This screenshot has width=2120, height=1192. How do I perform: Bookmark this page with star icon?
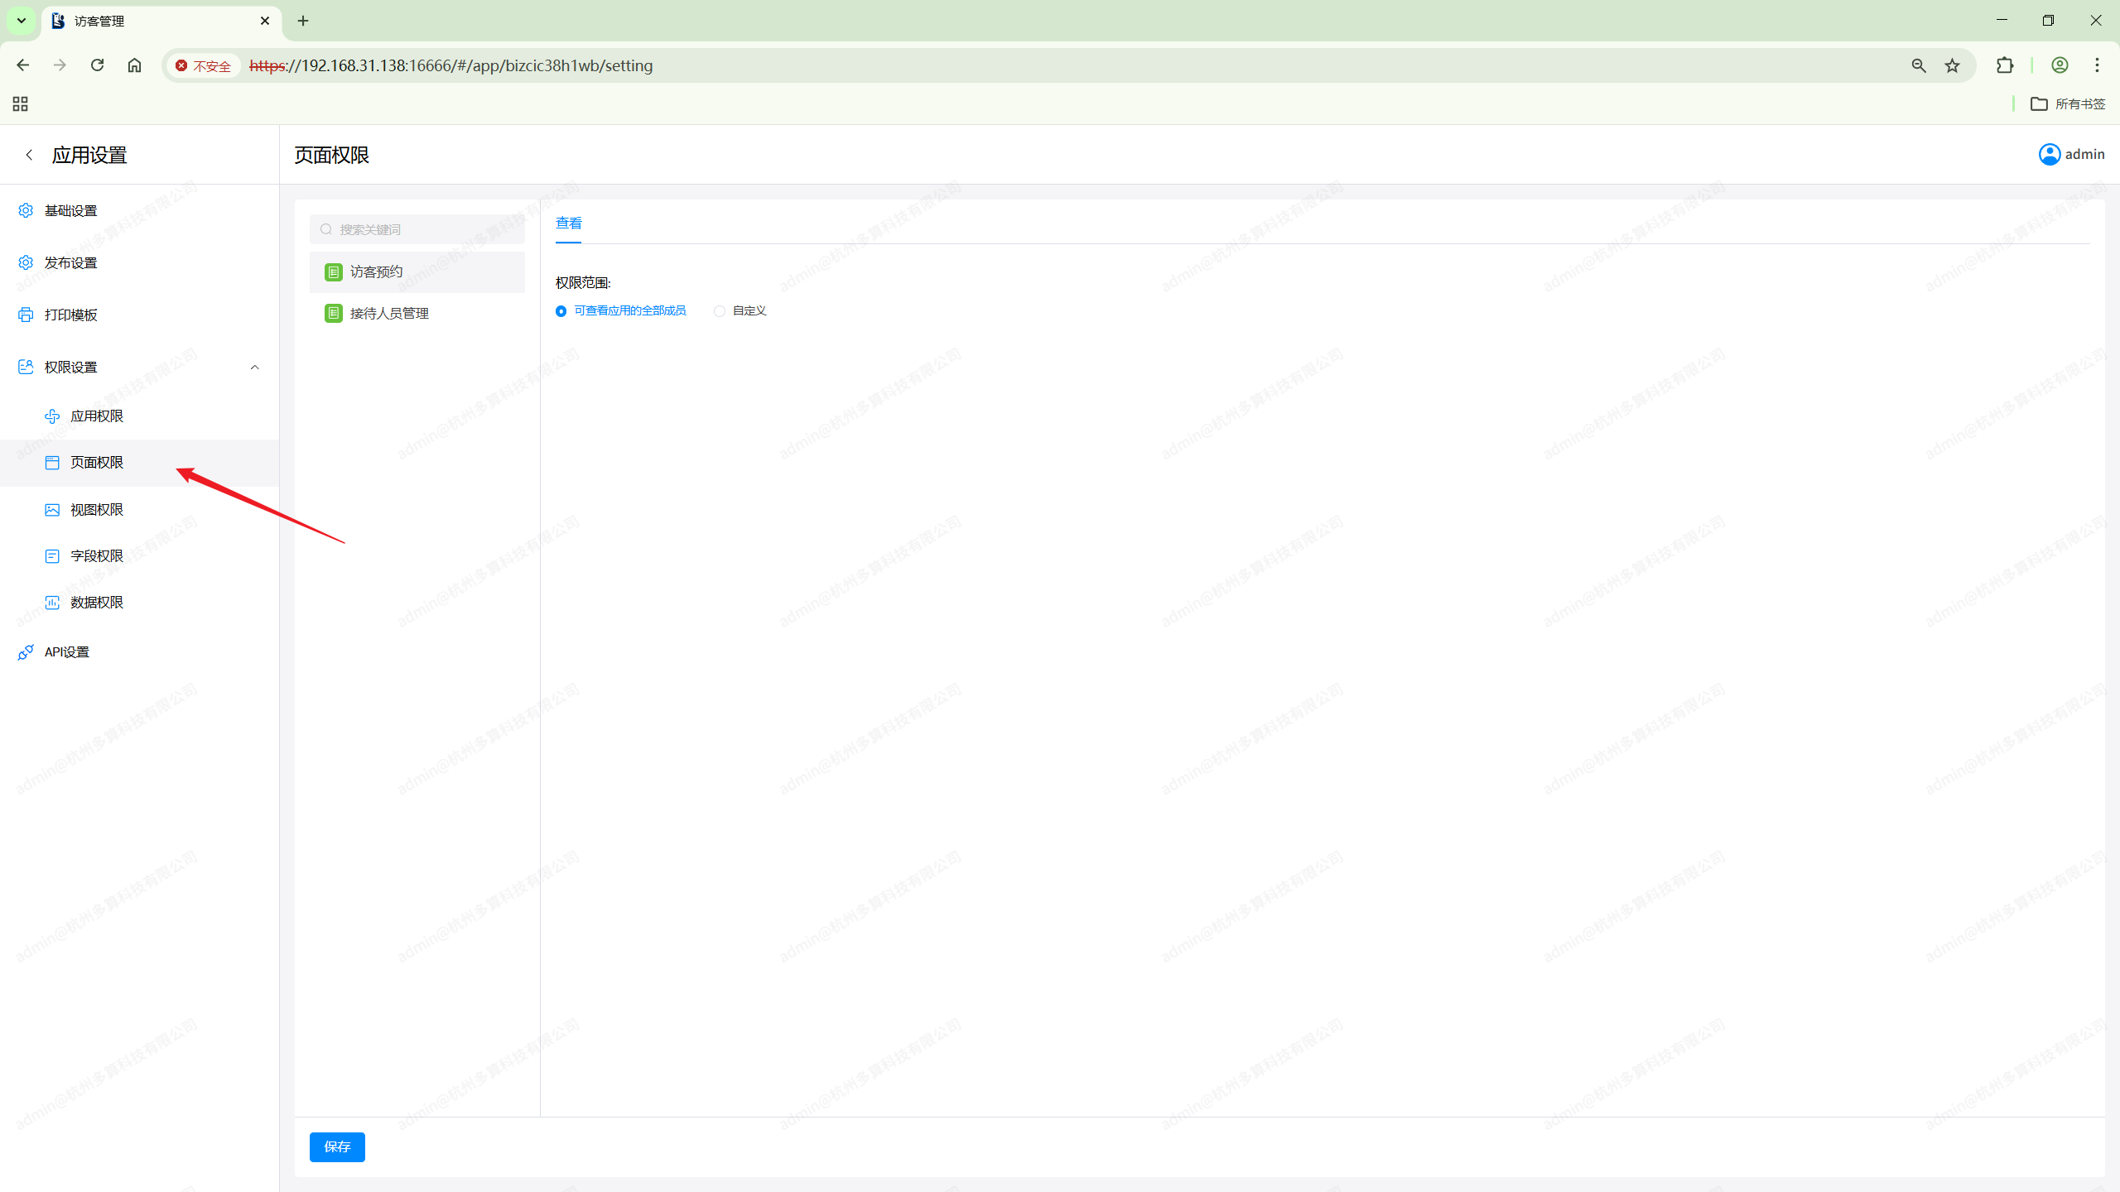(x=1952, y=65)
